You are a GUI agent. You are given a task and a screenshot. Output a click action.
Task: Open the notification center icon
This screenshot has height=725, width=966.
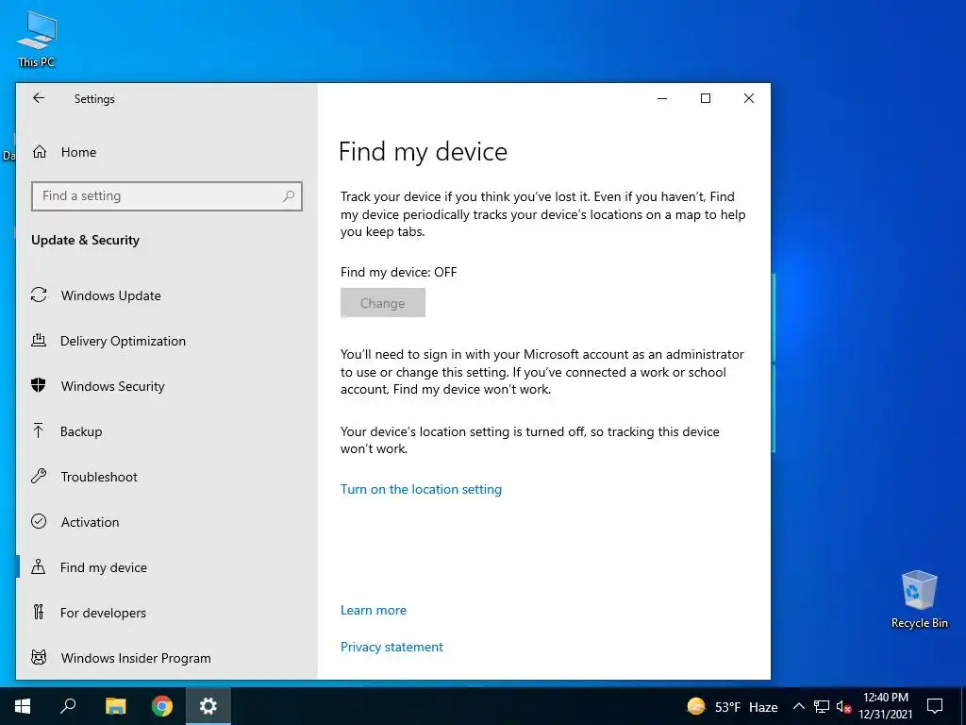(935, 706)
